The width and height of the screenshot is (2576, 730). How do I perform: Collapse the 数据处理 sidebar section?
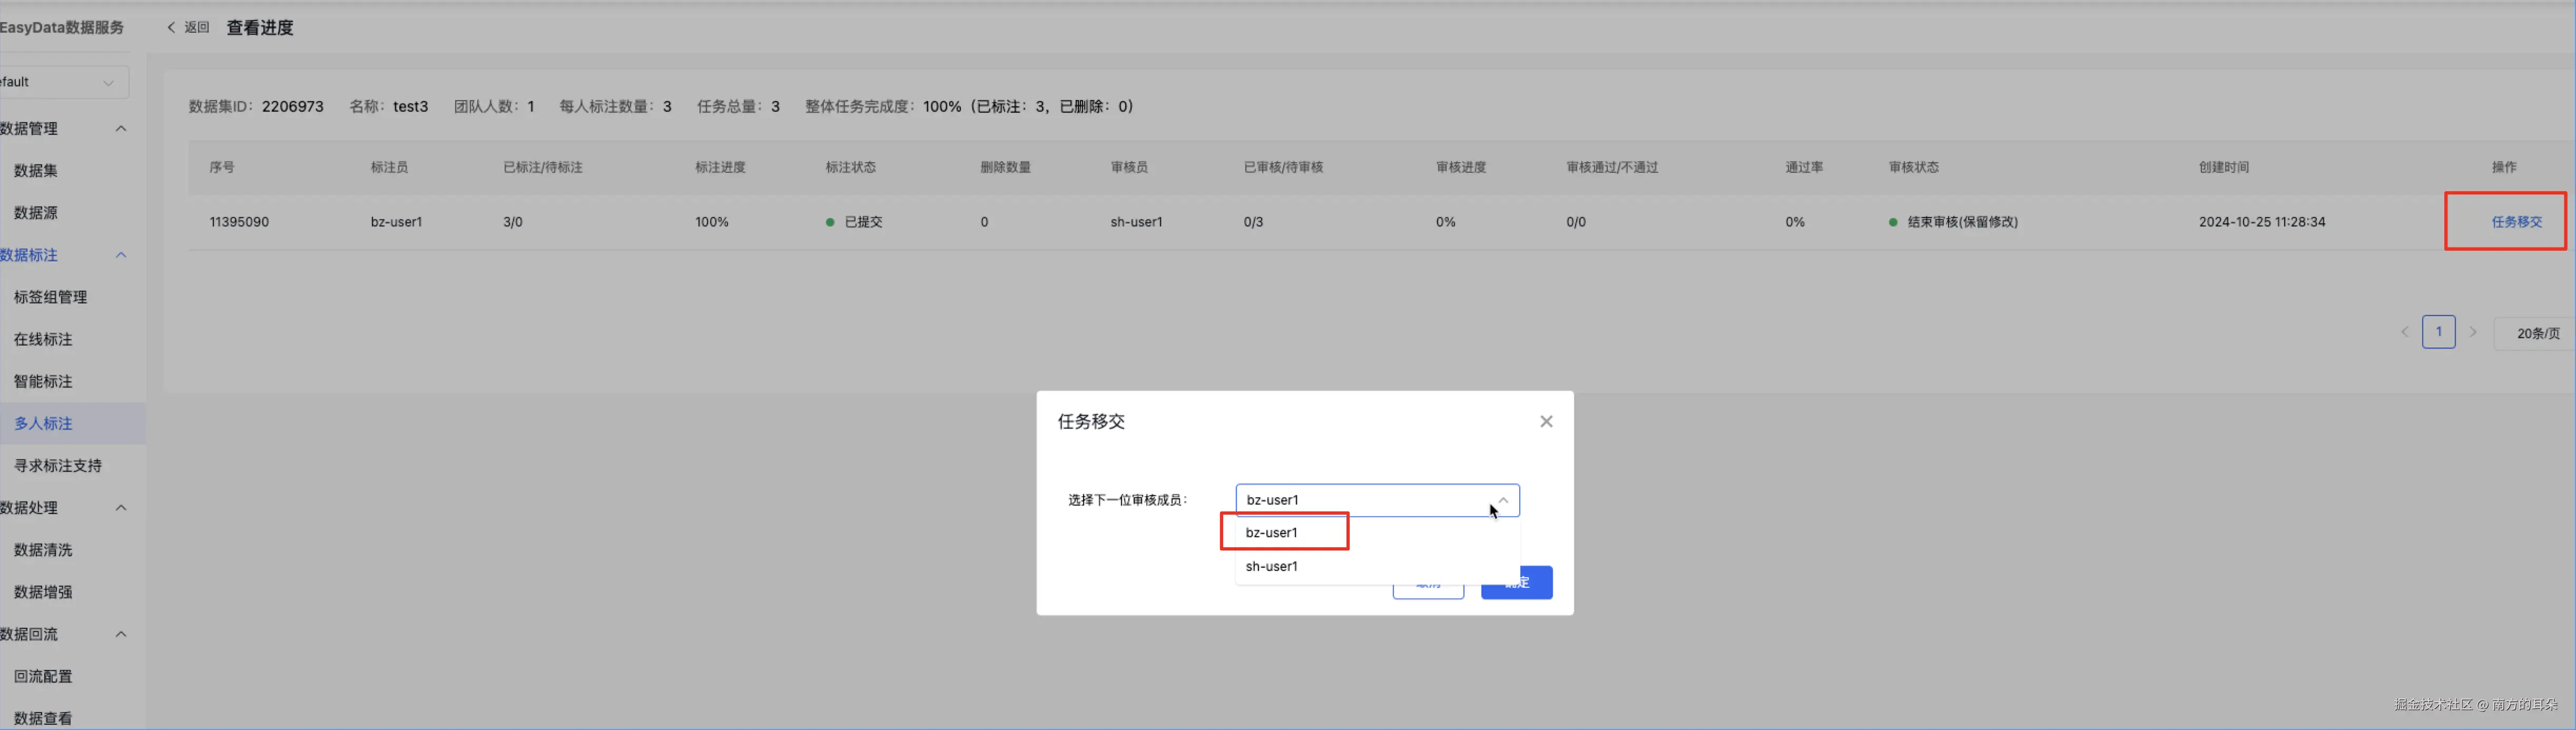[121, 508]
